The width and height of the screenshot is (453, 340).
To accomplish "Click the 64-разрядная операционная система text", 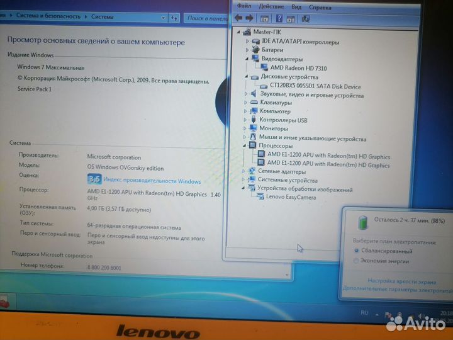I will click(134, 227).
